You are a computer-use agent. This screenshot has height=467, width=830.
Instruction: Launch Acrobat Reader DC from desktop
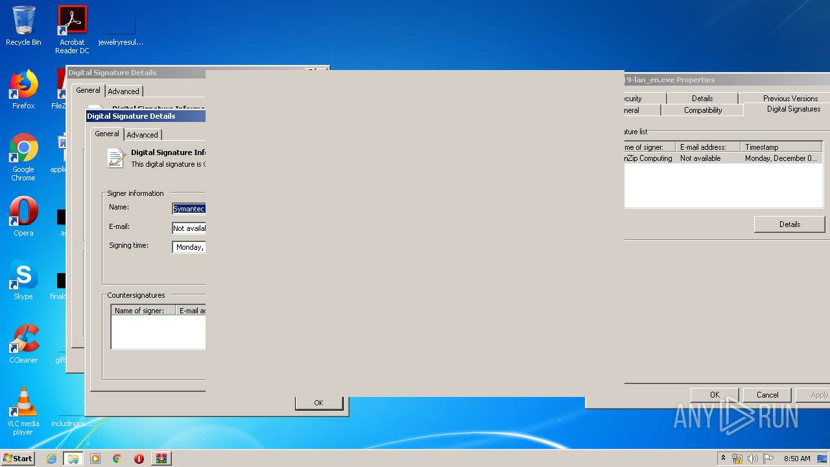pos(72,30)
